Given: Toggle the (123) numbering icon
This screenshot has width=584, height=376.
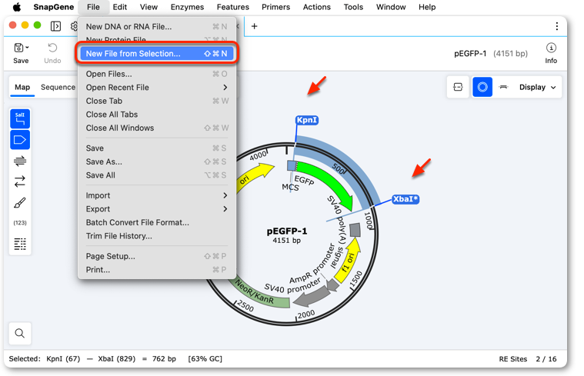Looking at the screenshot, I should pos(20,223).
